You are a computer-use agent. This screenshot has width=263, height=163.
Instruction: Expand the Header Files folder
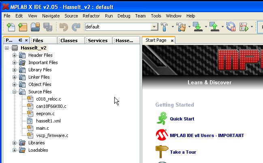15,55
